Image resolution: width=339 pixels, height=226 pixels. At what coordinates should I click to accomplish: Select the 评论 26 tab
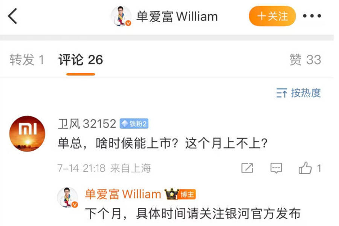click(81, 60)
